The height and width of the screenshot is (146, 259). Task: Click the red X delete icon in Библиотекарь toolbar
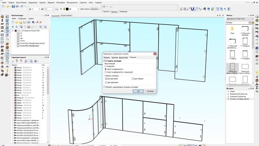pos(41,22)
